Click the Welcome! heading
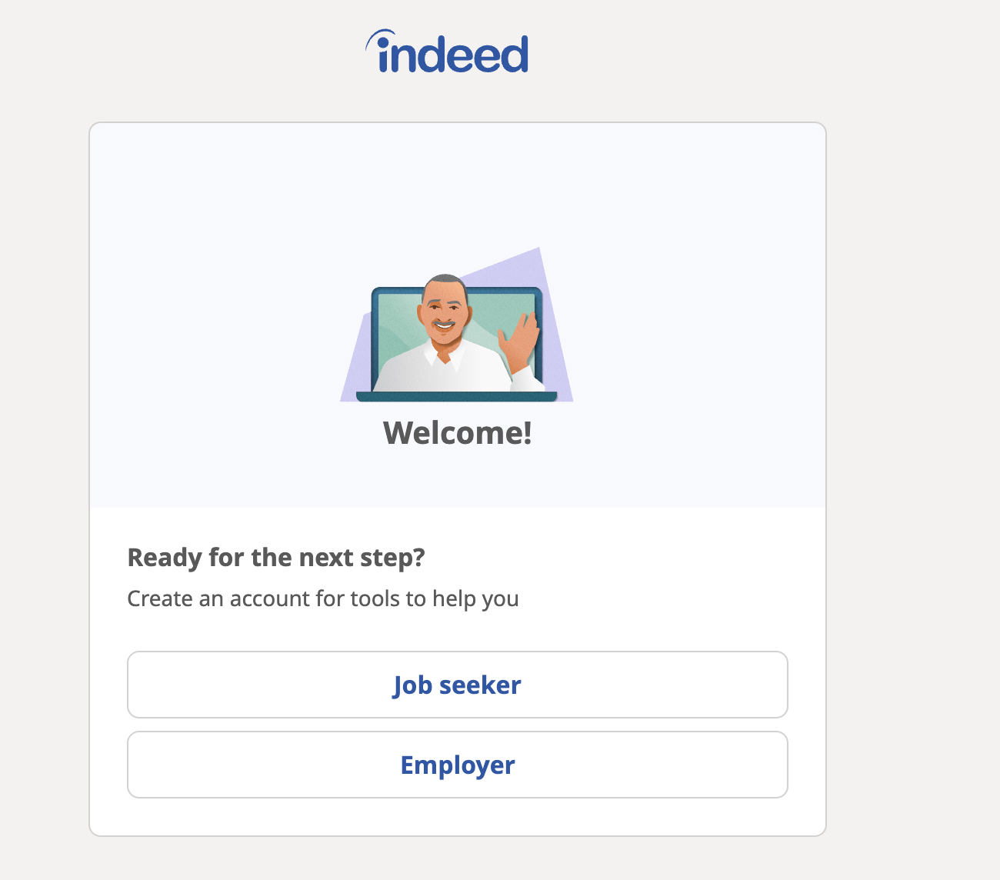The height and width of the screenshot is (880, 1000). click(458, 432)
